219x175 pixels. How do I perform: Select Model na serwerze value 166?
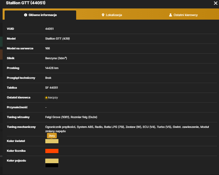pos(48,48)
